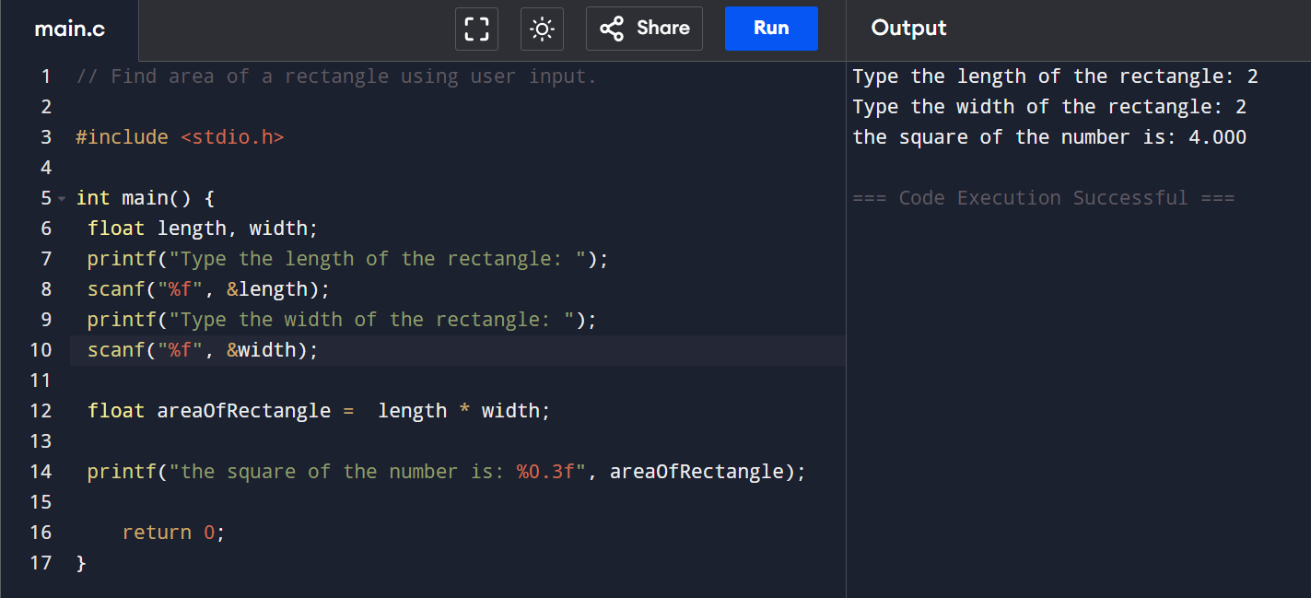
Task: Select line number 10 in gutter
Action: [41, 350]
